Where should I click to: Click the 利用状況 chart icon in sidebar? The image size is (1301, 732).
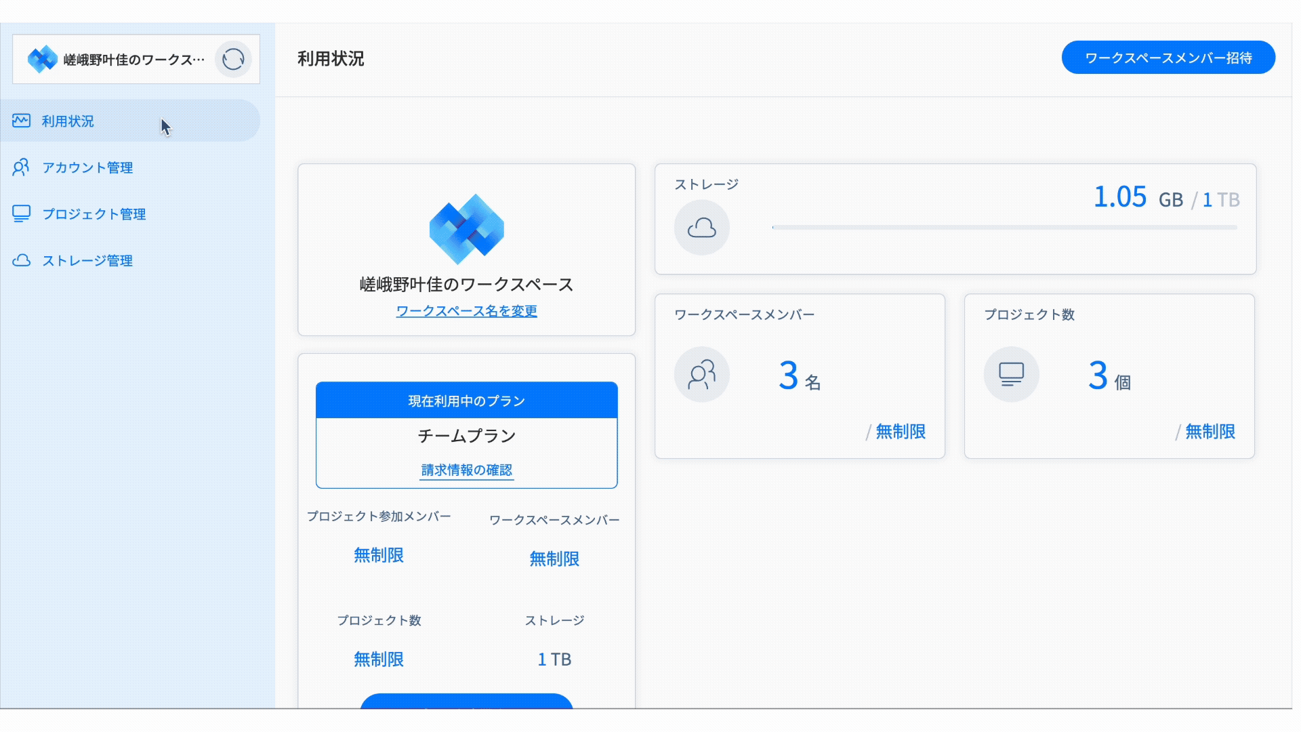coord(21,121)
